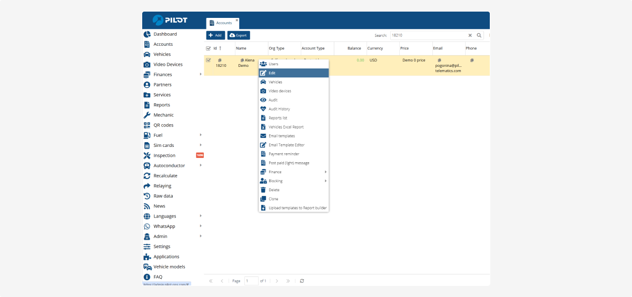632x297 pixels.
Task: Click the search input field containing 18210
Action: point(428,35)
